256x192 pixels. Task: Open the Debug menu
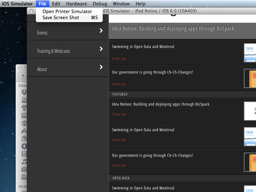click(100, 4)
